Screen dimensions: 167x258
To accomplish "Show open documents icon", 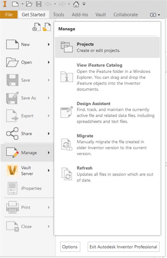I will point(47,27).
